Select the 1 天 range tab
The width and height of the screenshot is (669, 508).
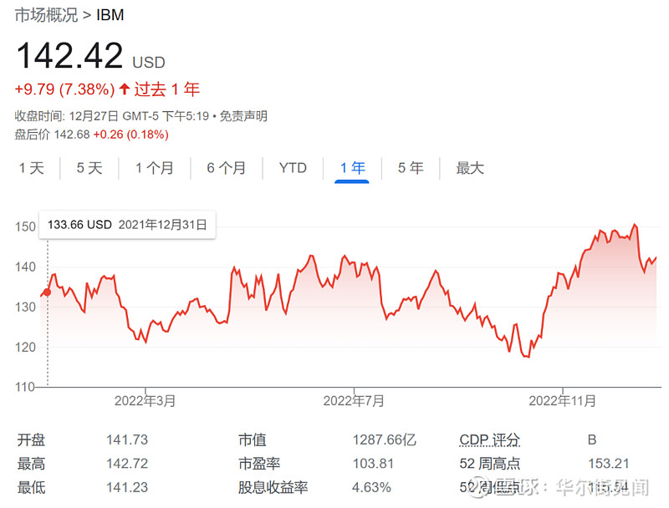tap(32, 168)
